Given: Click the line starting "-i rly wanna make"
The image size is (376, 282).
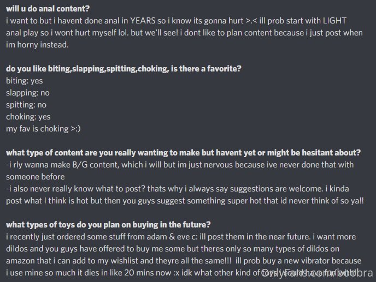Looking at the screenshot, I should click(x=180, y=165).
